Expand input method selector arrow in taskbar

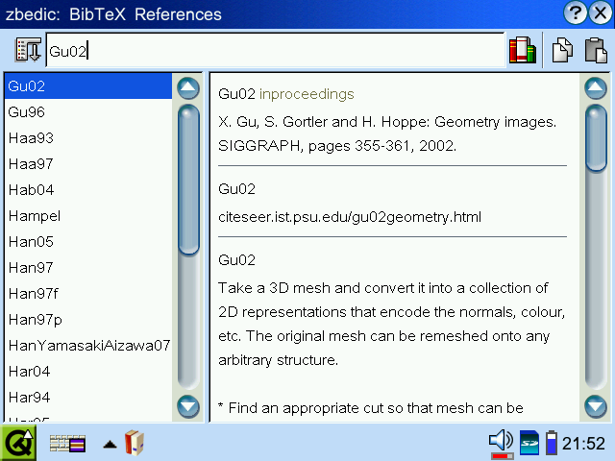coord(111,444)
